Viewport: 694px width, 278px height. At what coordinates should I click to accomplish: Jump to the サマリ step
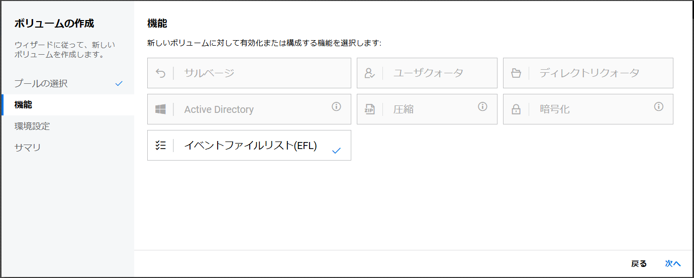point(28,148)
